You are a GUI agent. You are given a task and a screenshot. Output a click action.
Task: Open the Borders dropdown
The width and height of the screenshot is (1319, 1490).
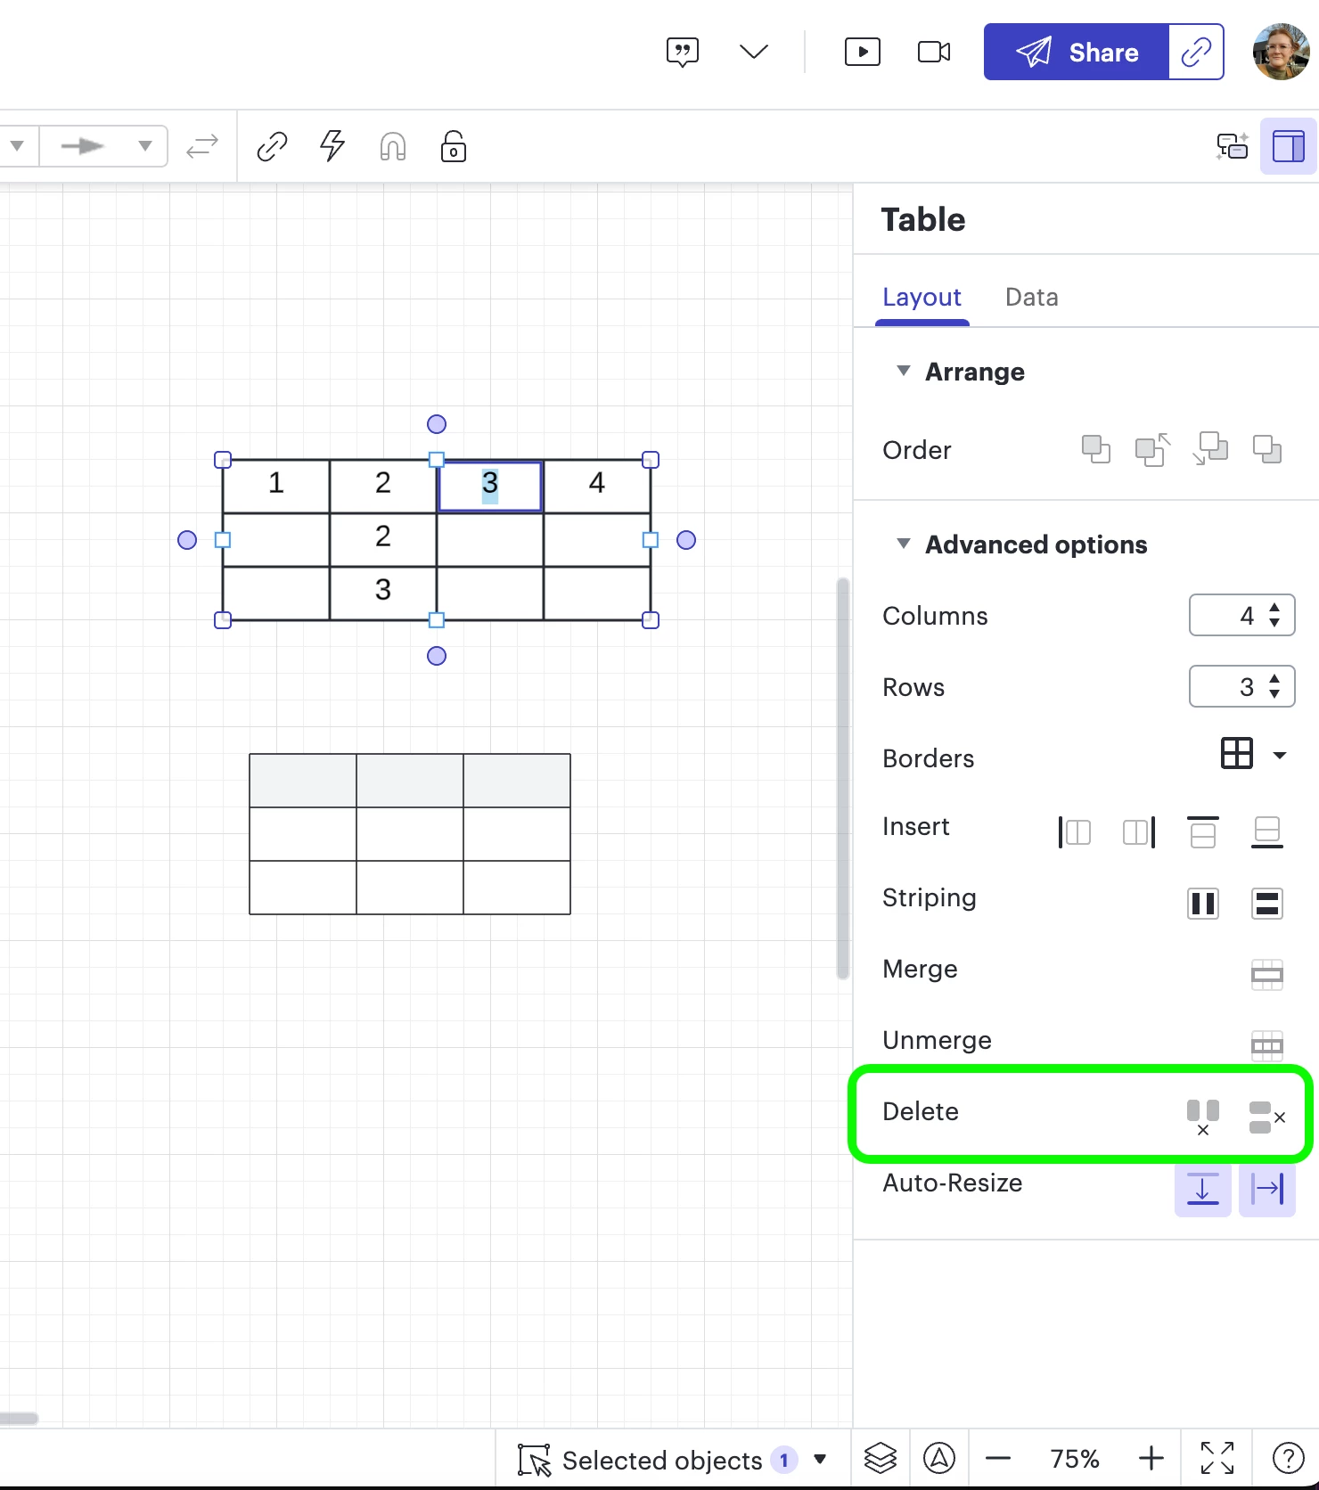pyautogui.click(x=1279, y=755)
